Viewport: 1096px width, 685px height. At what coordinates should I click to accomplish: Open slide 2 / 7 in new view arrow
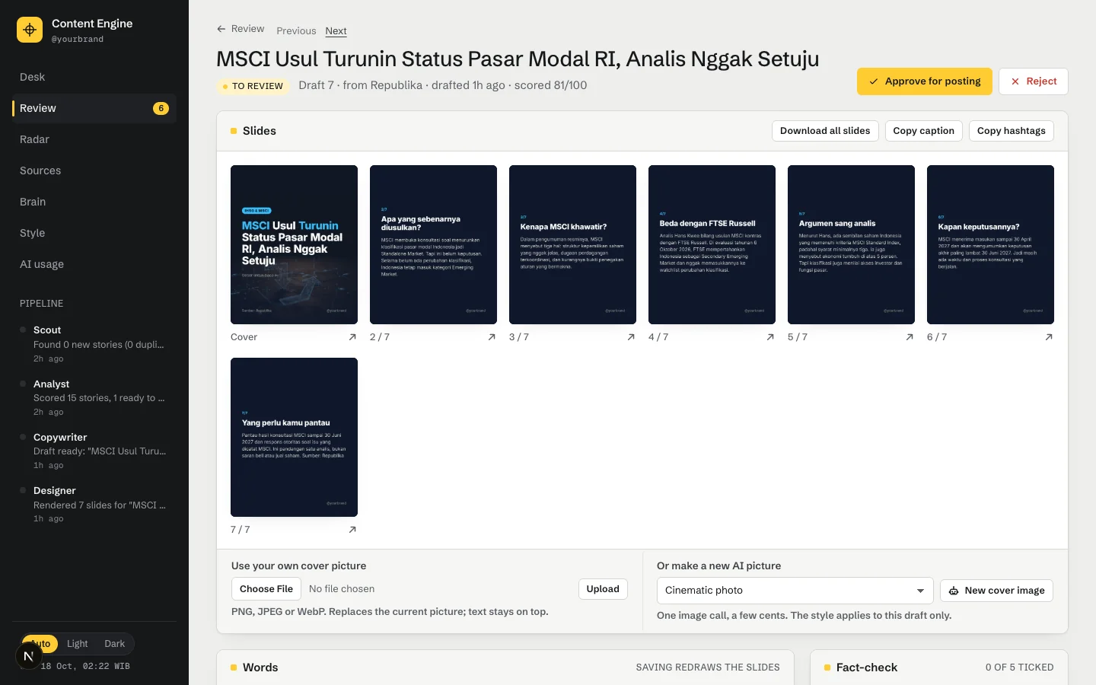[492, 337]
